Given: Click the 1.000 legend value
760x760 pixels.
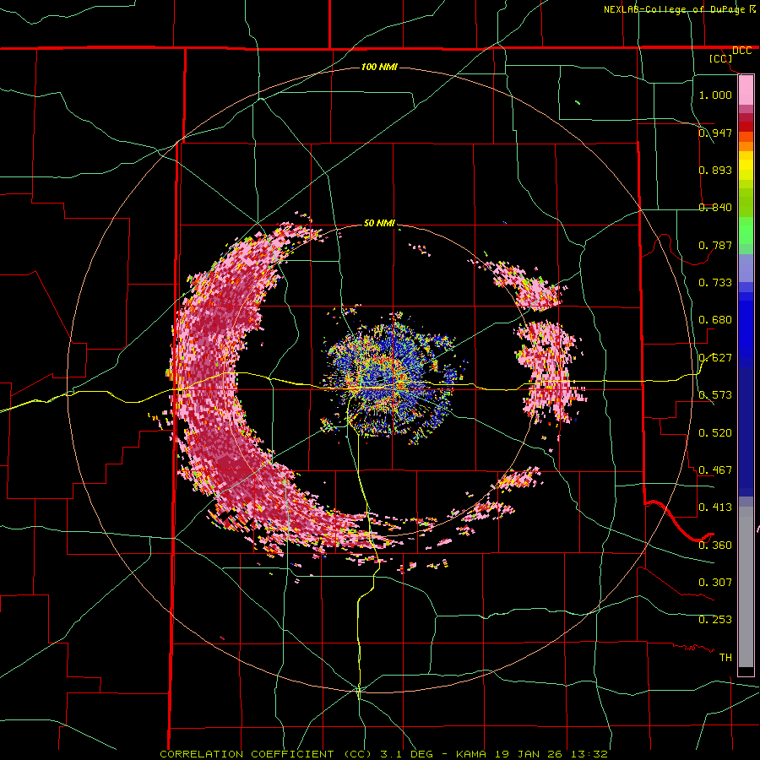Looking at the screenshot, I should point(715,95).
